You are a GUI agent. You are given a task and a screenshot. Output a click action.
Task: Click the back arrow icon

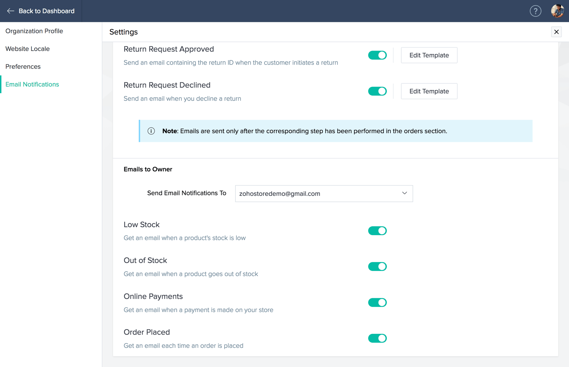pyautogui.click(x=11, y=11)
